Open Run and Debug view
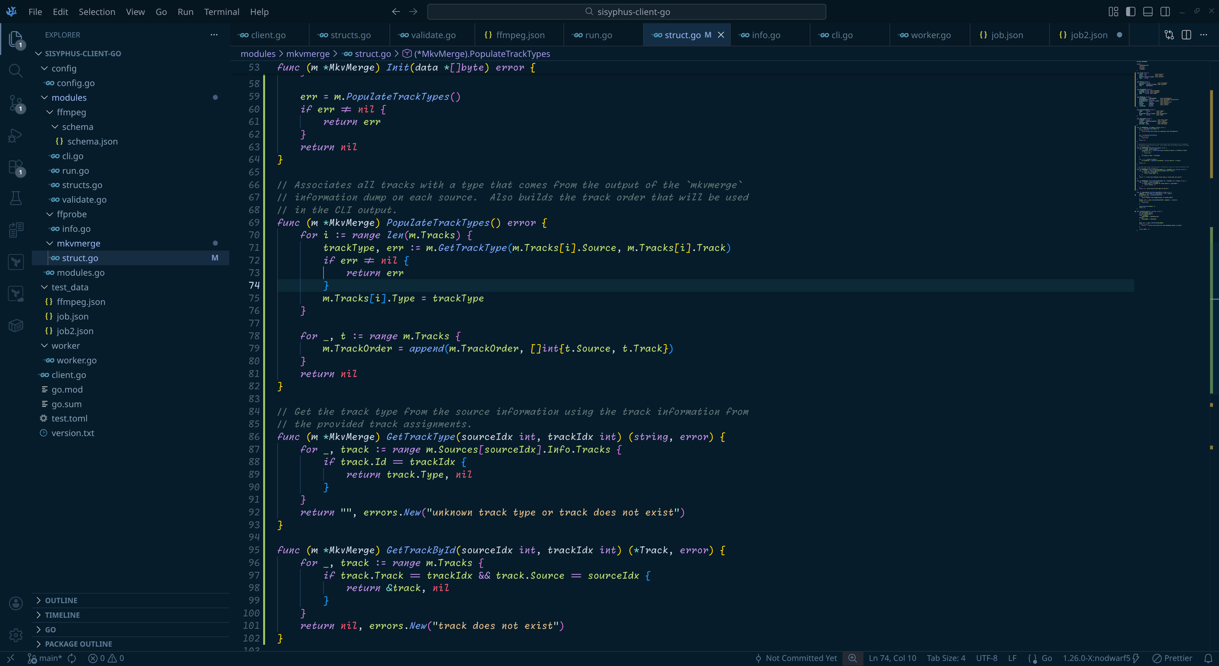The height and width of the screenshot is (666, 1219). click(x=16, y=135)
